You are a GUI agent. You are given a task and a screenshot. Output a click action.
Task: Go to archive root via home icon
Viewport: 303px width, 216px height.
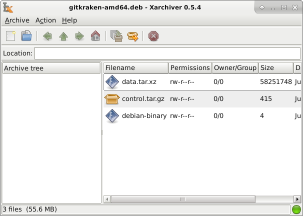[95, 36]
